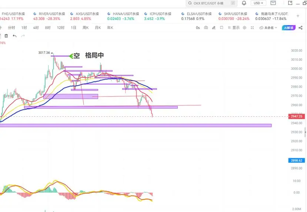Screen dimensions: 307x212
Task: Enter fullscreen chart mode
Action: pyautogui.click(x=252, y=28)
